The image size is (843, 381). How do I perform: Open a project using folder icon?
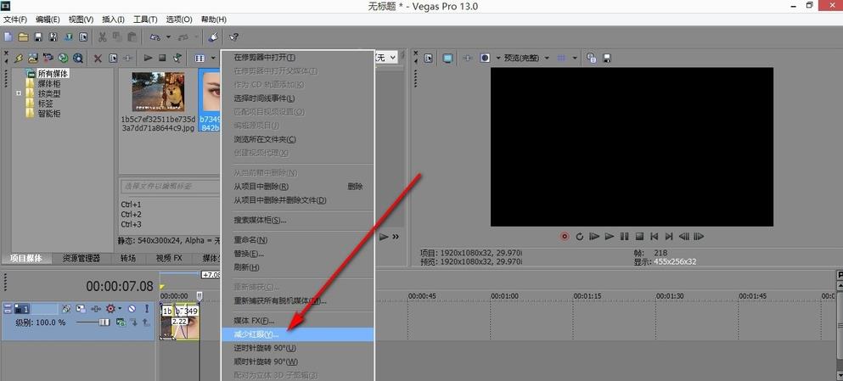point(23,37)
